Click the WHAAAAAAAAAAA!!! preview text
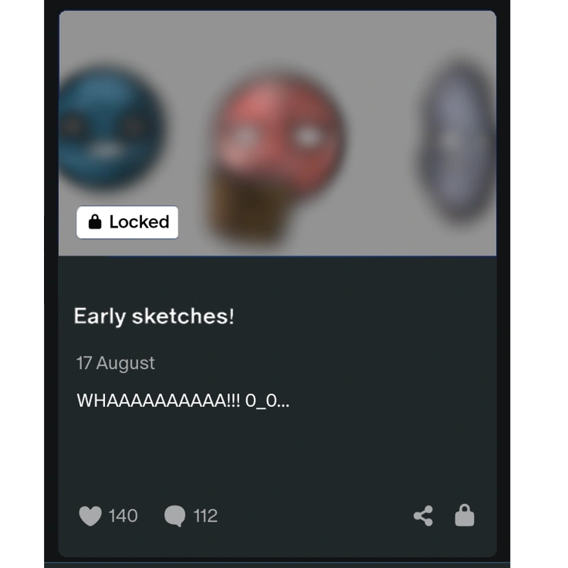This screenshot has width=568, height=568. pos(158,401)
